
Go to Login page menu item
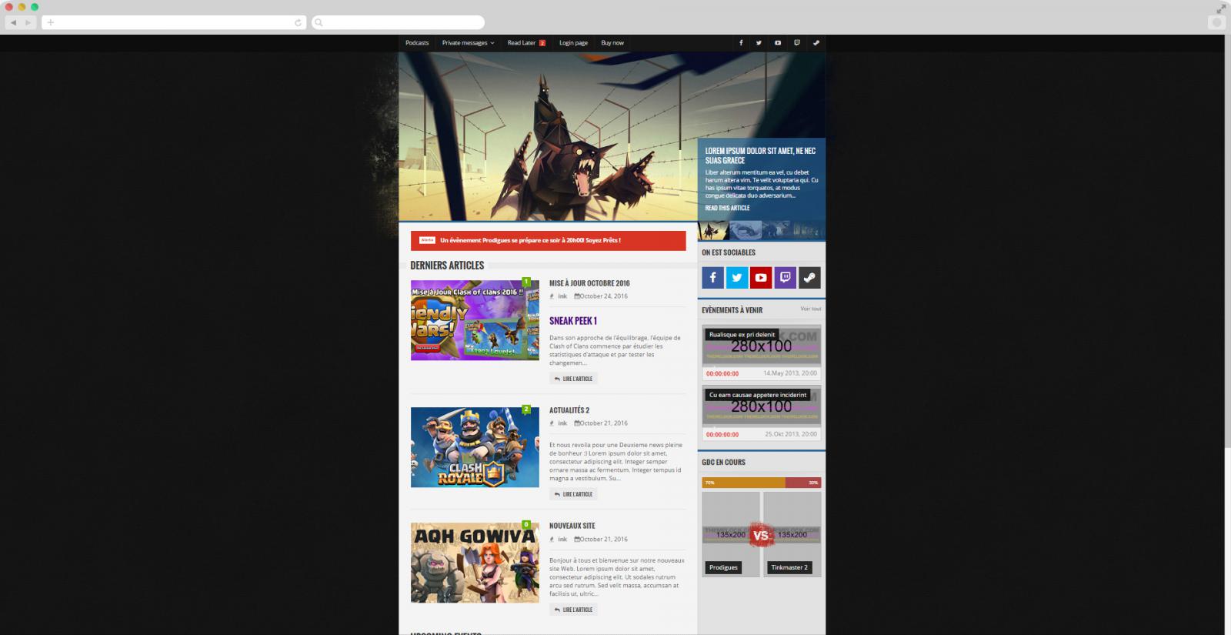click(x=573, y=43)
